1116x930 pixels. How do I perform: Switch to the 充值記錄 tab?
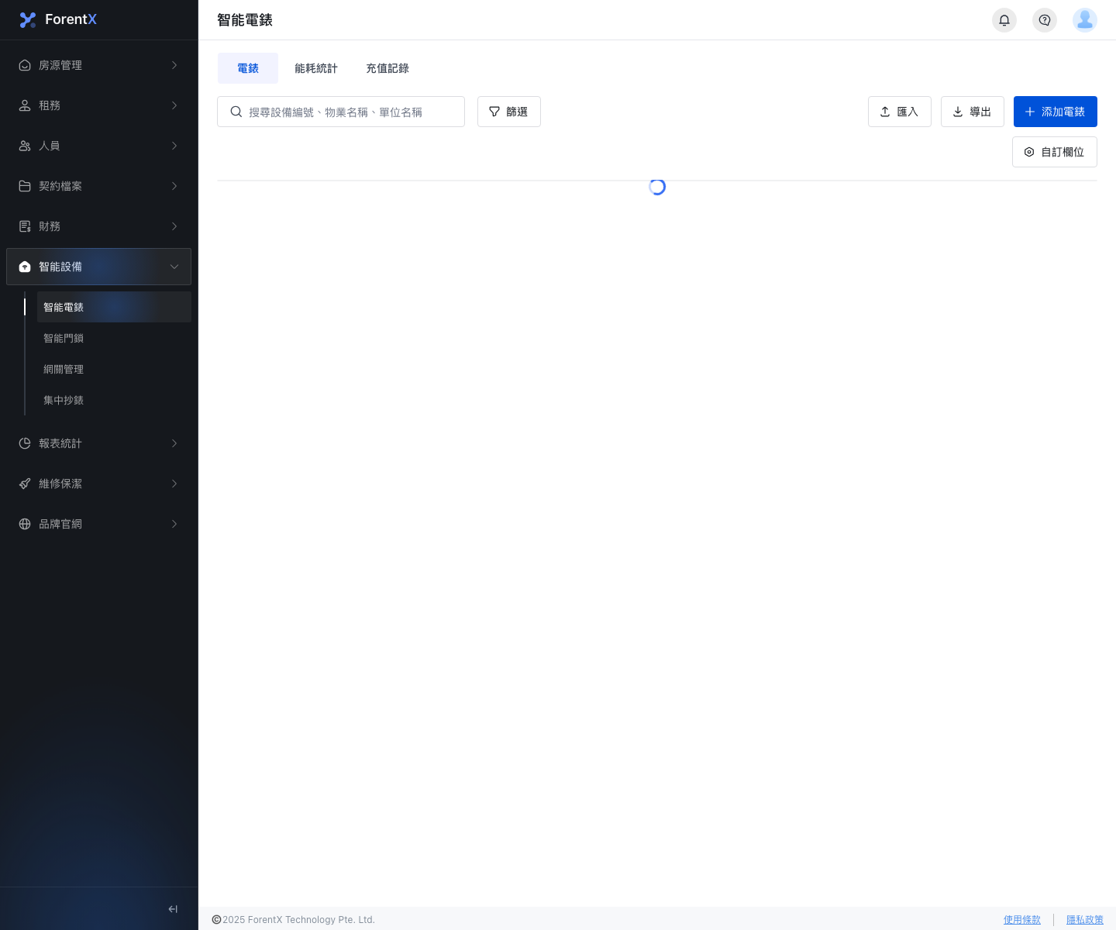pos(387,68)
